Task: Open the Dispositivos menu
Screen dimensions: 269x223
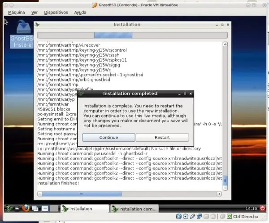Action: coord(56,13)
